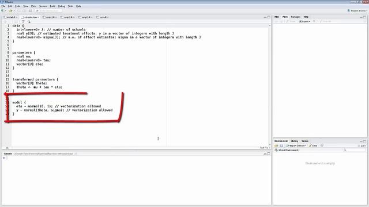
Task: Open the Edit menu
Action: point(10,6)
